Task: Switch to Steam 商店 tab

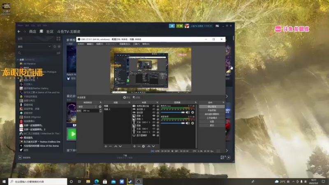Action: click(x=32, y=32)
